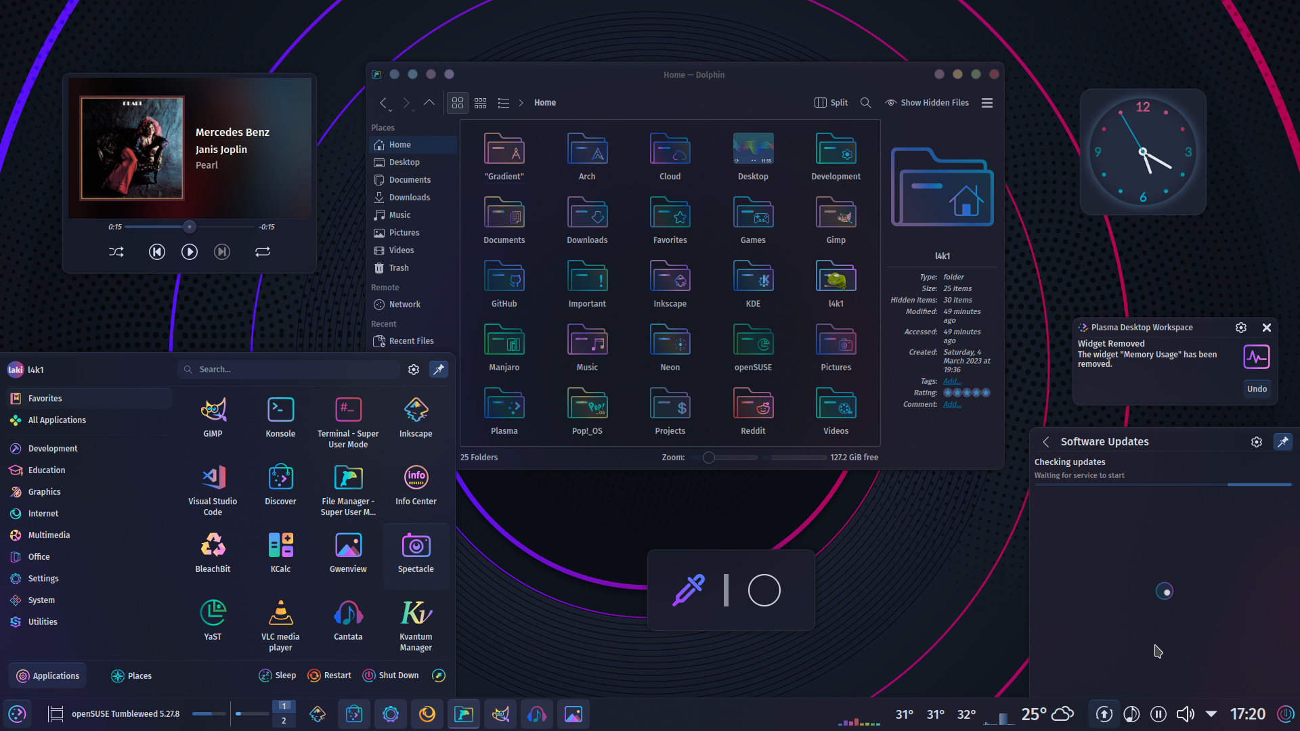
Task: Enable shuffle in the music player widget
Action: [116, 251]
